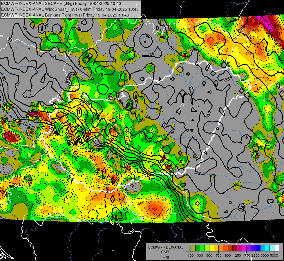Click the 2250 legend tick value
284x261 pixels.
tap(256, 255)
